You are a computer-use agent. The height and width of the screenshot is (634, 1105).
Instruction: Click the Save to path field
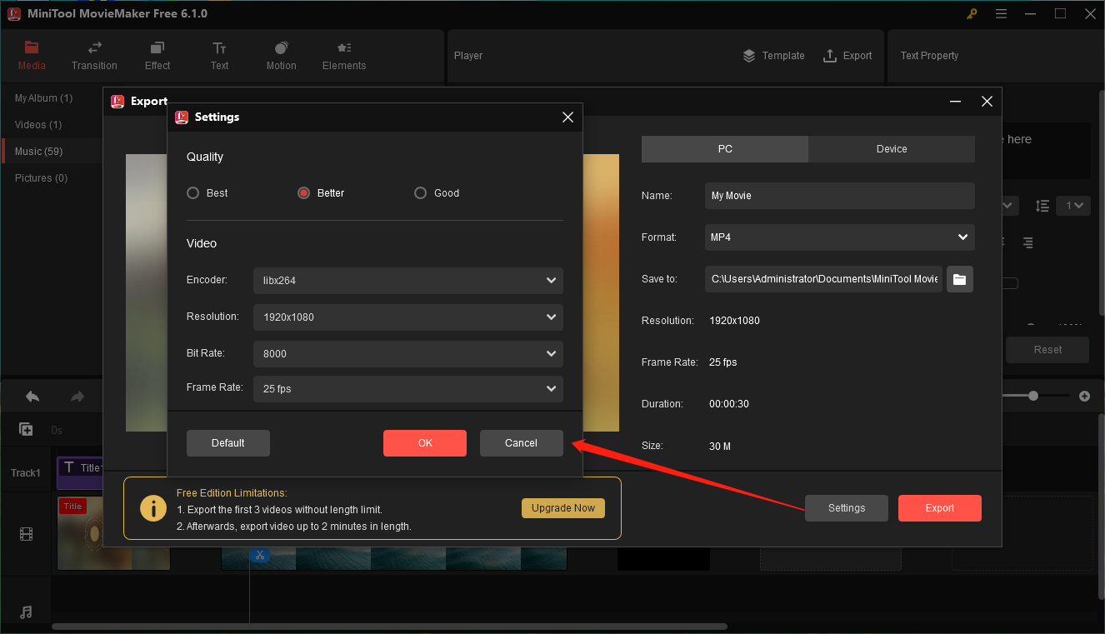824,279
